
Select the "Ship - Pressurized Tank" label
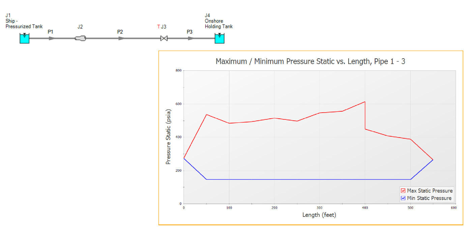point(24,24)
